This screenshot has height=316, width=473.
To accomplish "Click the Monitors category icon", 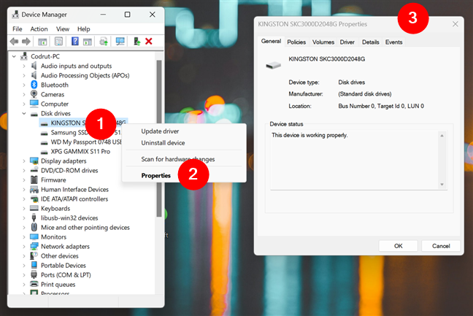I will [x=34, y=236].
